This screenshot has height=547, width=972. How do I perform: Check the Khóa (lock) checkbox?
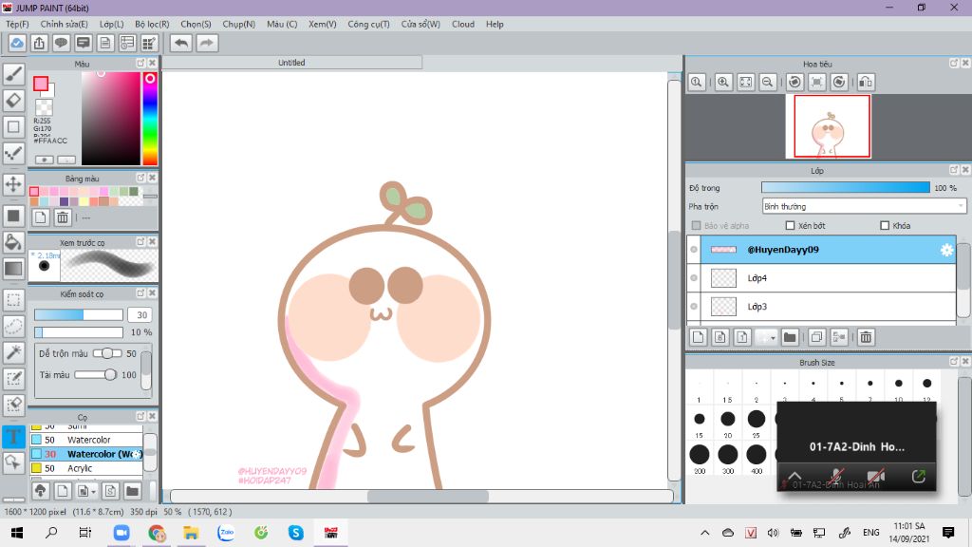coord(885,226)
